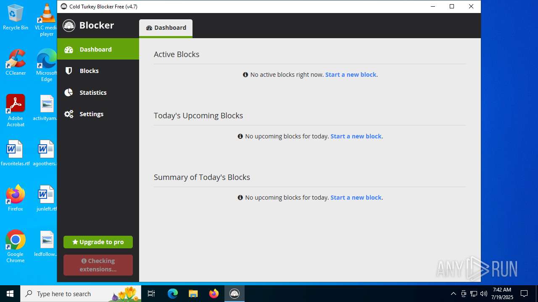Launch Firefox from the taskbar
Viewport: 538px width, 302px height.
click(x=214, y=294)
